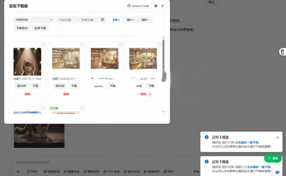Tick the checkbox on the cat video card
Image resolution: width=286 pixels, height=176 pixels.
point(43,45)
